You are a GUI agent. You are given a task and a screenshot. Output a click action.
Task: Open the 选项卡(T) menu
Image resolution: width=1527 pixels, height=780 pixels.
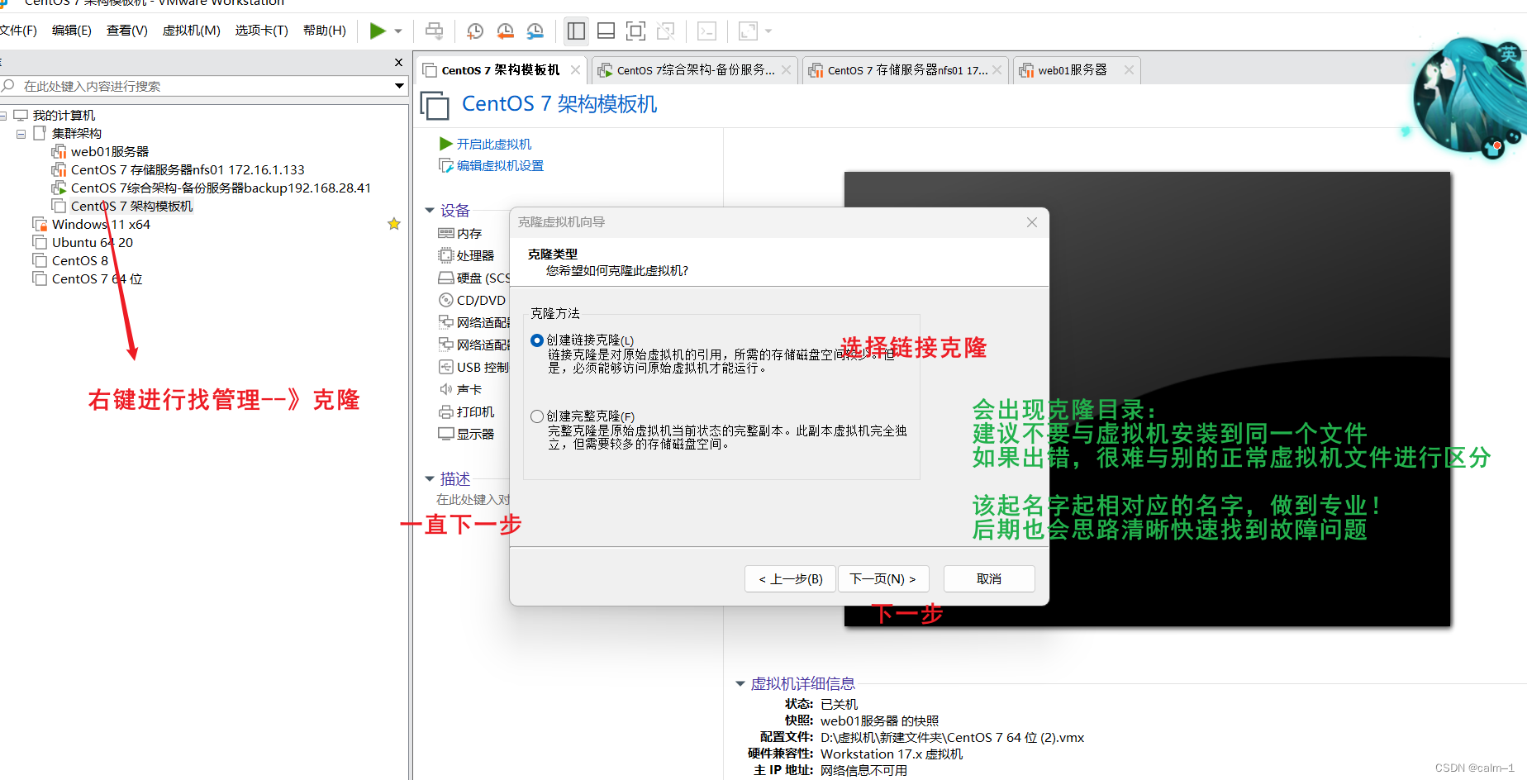(262, 31)
